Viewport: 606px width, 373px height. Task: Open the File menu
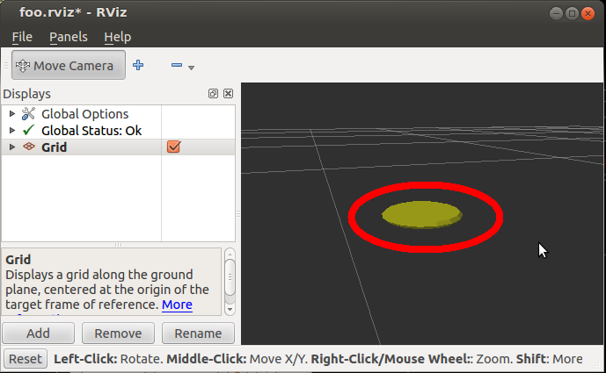[x=22, y=37]
